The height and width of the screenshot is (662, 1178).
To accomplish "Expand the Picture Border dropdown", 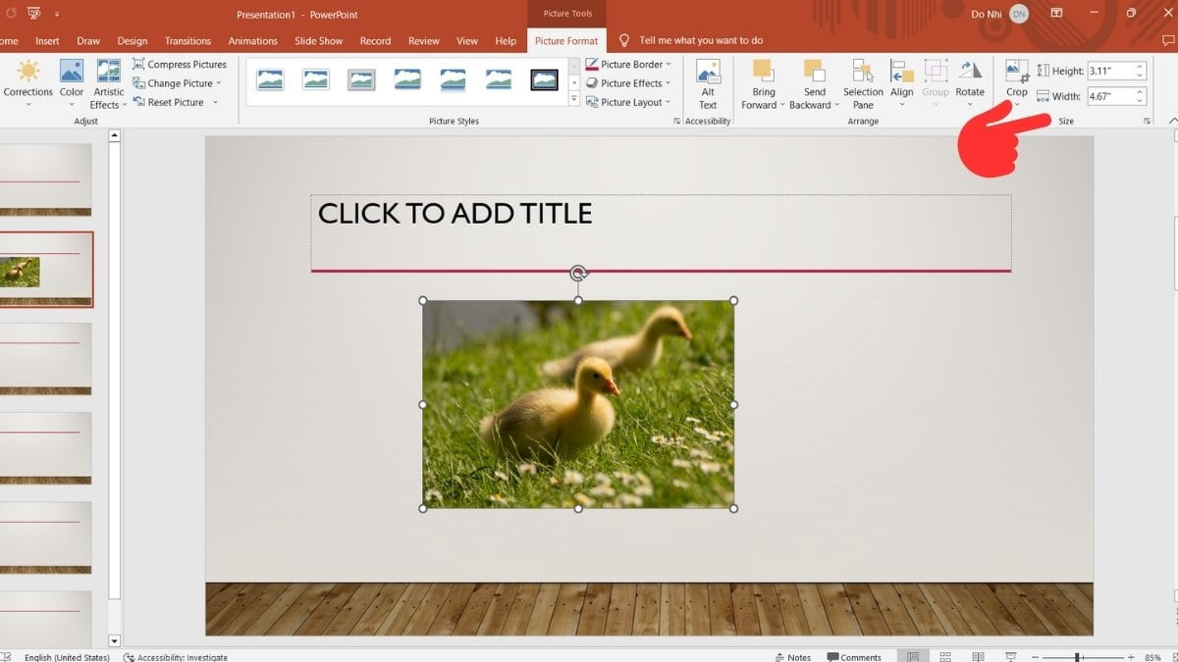I will 669,64.
